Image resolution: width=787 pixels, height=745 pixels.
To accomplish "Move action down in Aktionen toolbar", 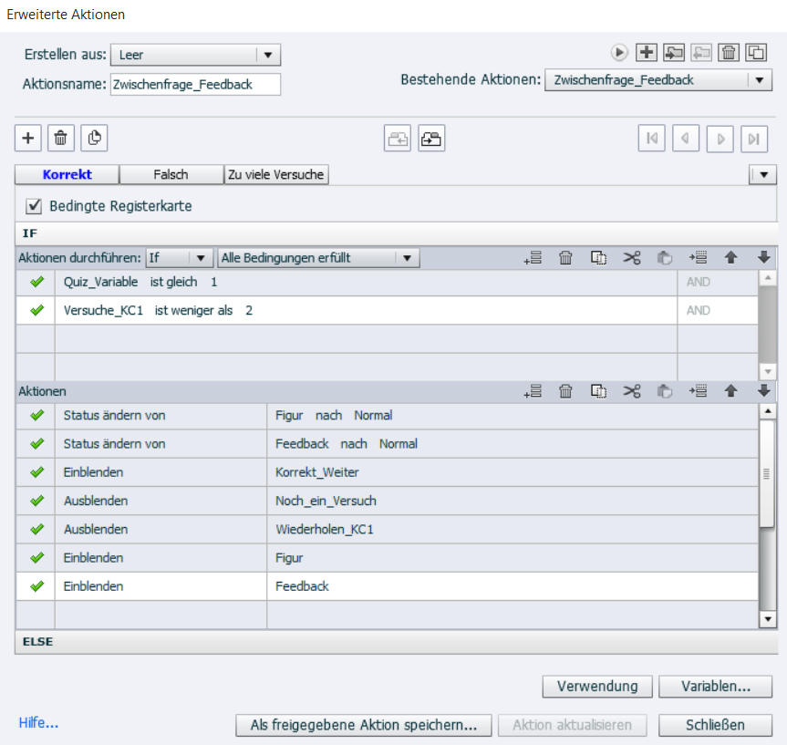I will click(x=763, y=390).
